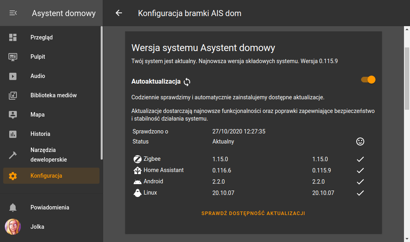Click the Home Assistant house icon

(x=138, y=170)
